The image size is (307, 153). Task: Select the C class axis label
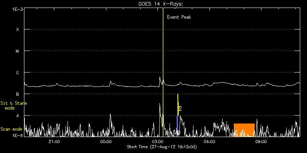18,73
